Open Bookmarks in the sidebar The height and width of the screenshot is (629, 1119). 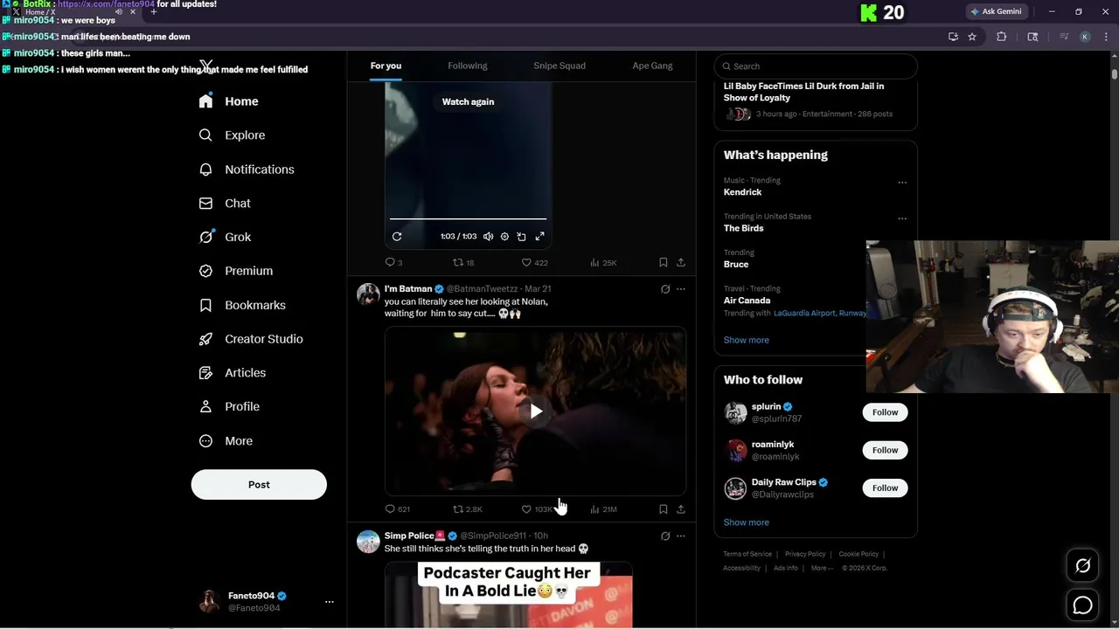tap(242, 305)
